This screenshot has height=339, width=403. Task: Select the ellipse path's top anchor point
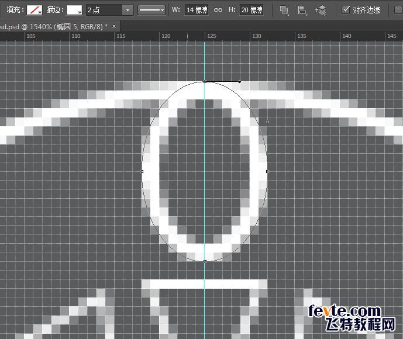[x=205, y=82]
